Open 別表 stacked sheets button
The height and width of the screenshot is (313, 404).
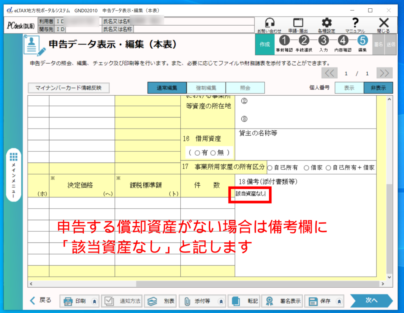(x=161, y=301)
